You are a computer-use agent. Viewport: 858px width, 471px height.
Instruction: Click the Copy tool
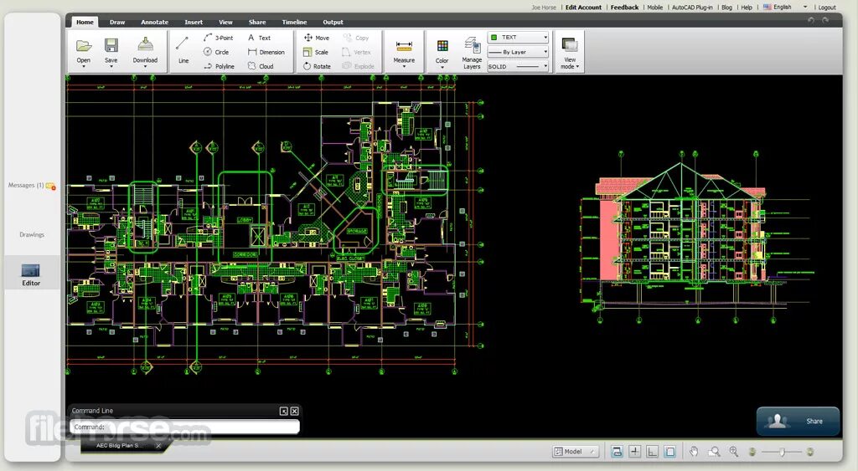pyautogui.click(x=355, y=38)
